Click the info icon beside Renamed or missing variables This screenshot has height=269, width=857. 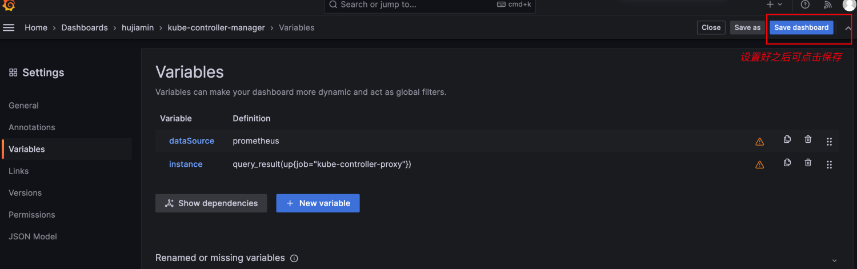point(294,258)
